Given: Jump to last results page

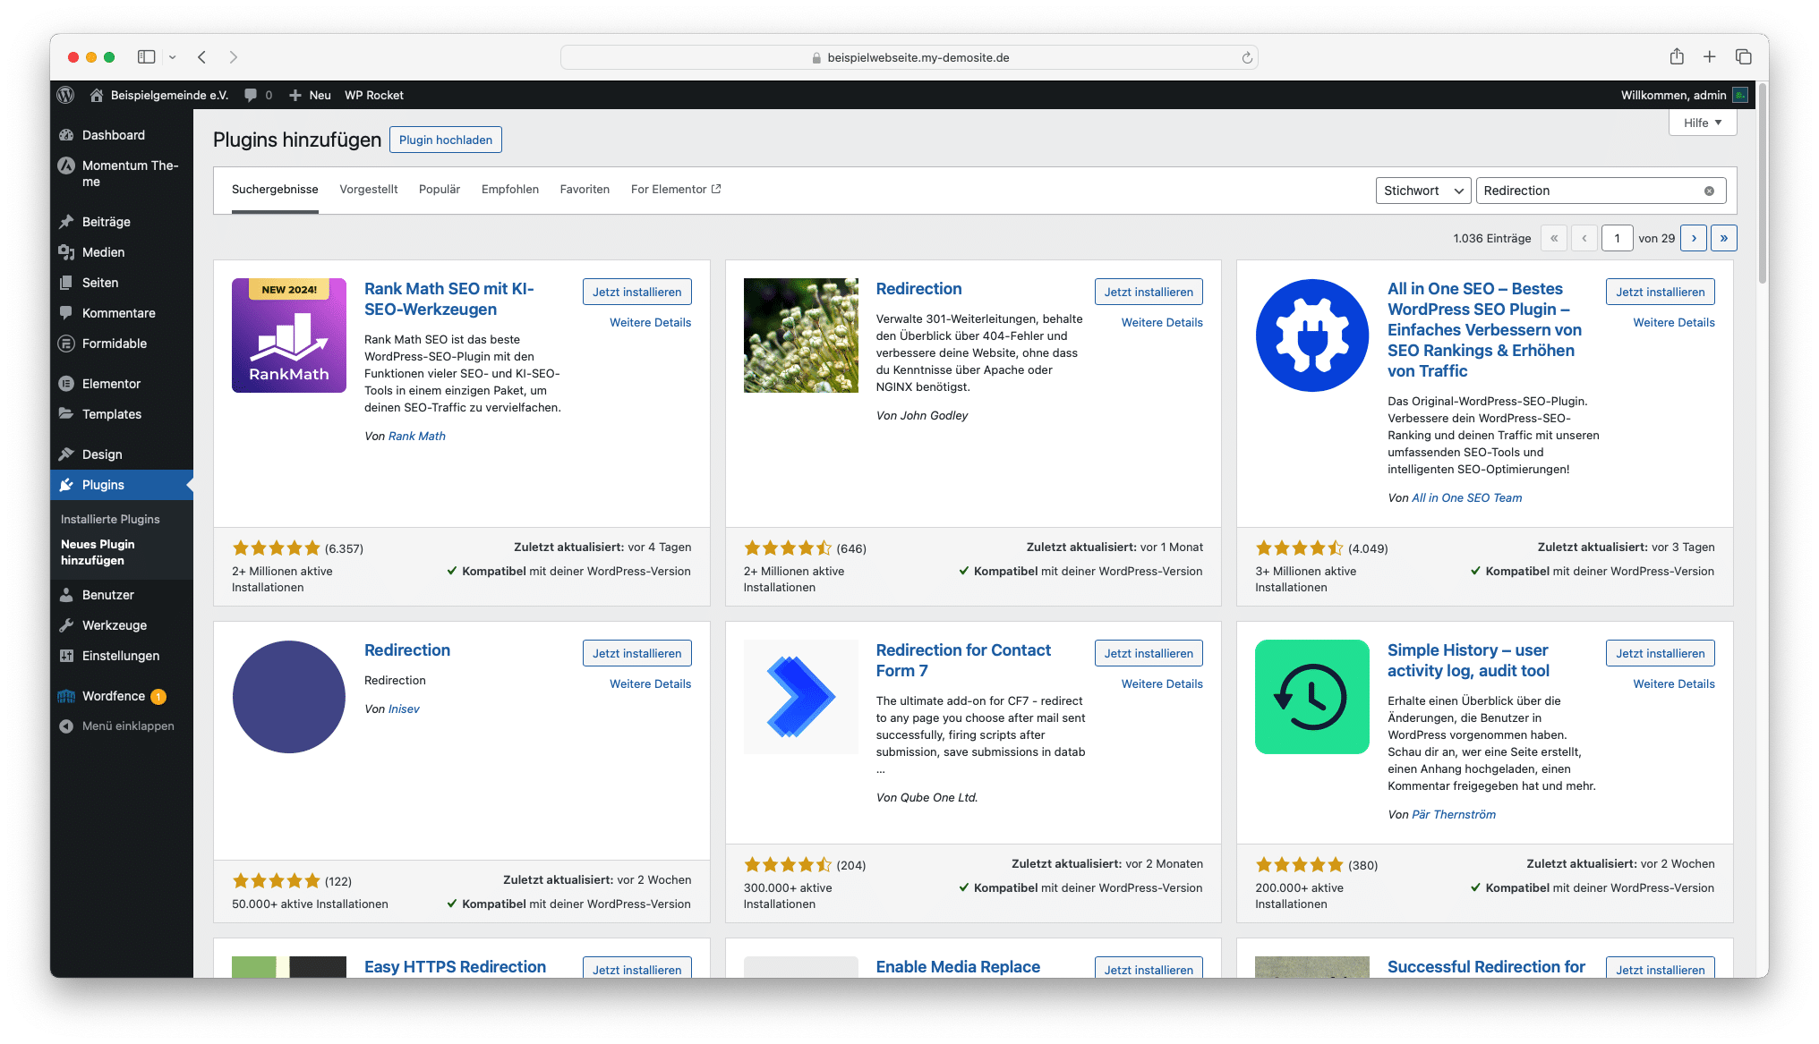Looking at the screenshot, I should (x=1724, y=238).
